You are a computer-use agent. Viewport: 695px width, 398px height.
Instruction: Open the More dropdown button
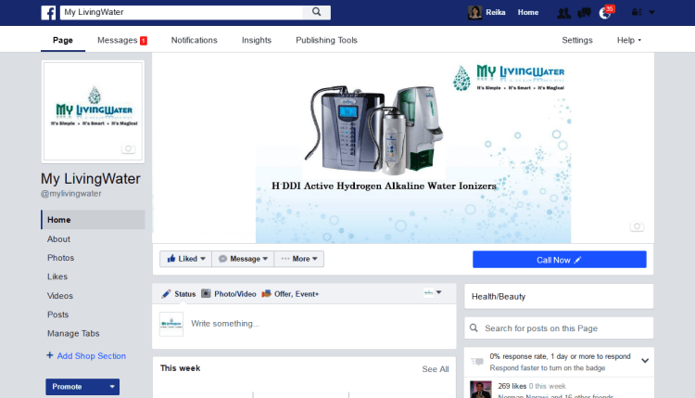[299, 259]
